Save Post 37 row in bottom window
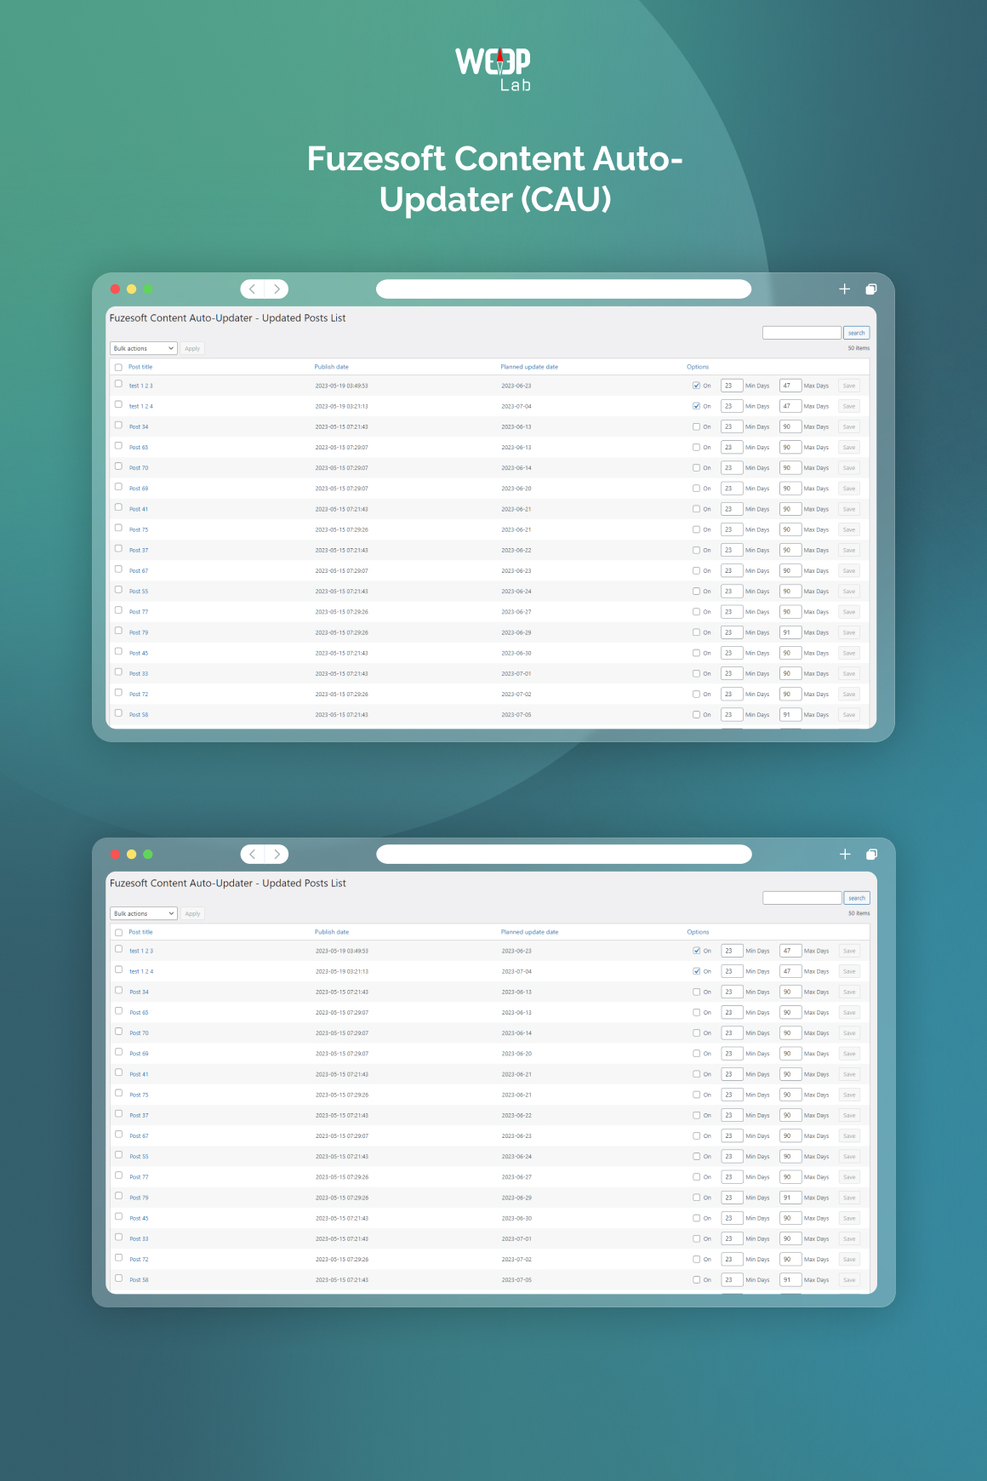The height and width of the screenshot is (1481, 987). pyautogui.click(x=849, y=1116)
